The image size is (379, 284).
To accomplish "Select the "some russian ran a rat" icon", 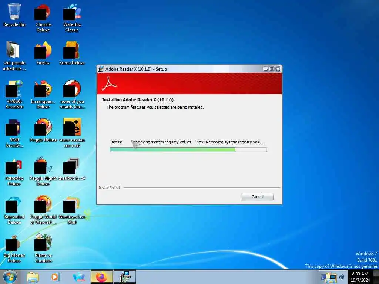I will (x=72, y=133).
